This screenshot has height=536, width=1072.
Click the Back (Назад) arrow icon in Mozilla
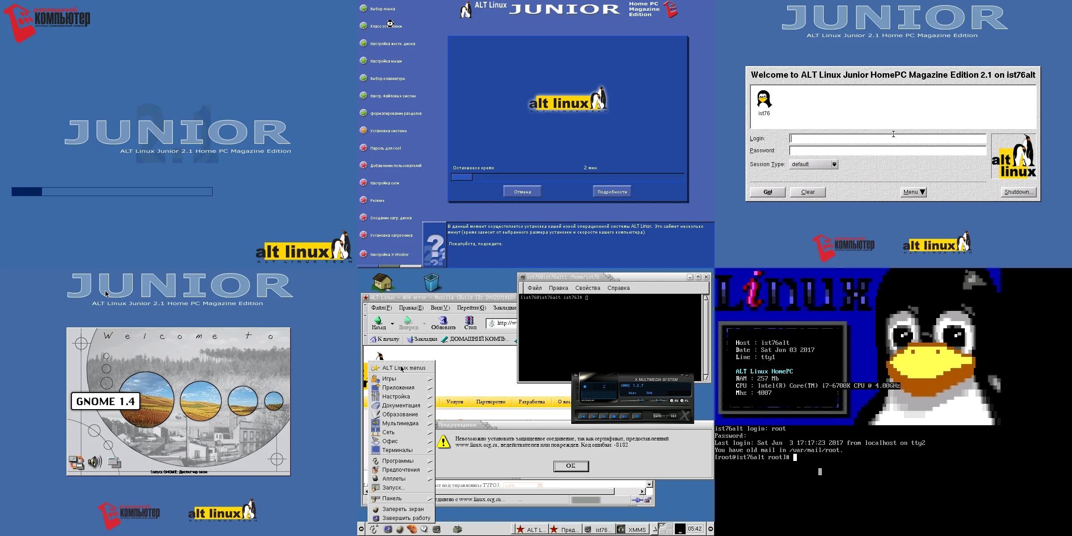tap(378, 320)
